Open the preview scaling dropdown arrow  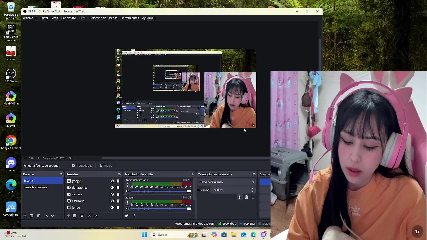point(70,158)
